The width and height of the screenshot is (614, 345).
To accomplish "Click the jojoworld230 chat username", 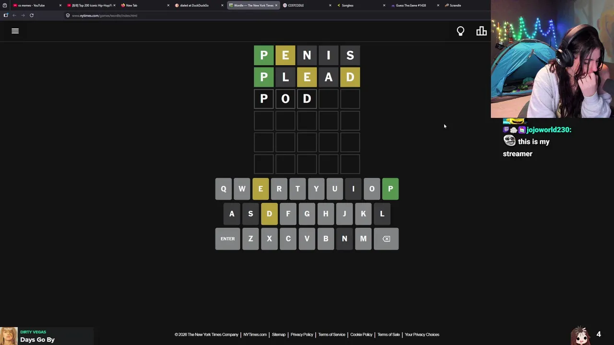I will click(x=549, y=130).
